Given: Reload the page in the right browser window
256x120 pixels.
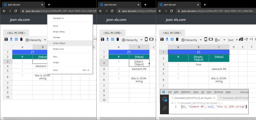Looking at the screenshot, I should [x=172, y=11].
